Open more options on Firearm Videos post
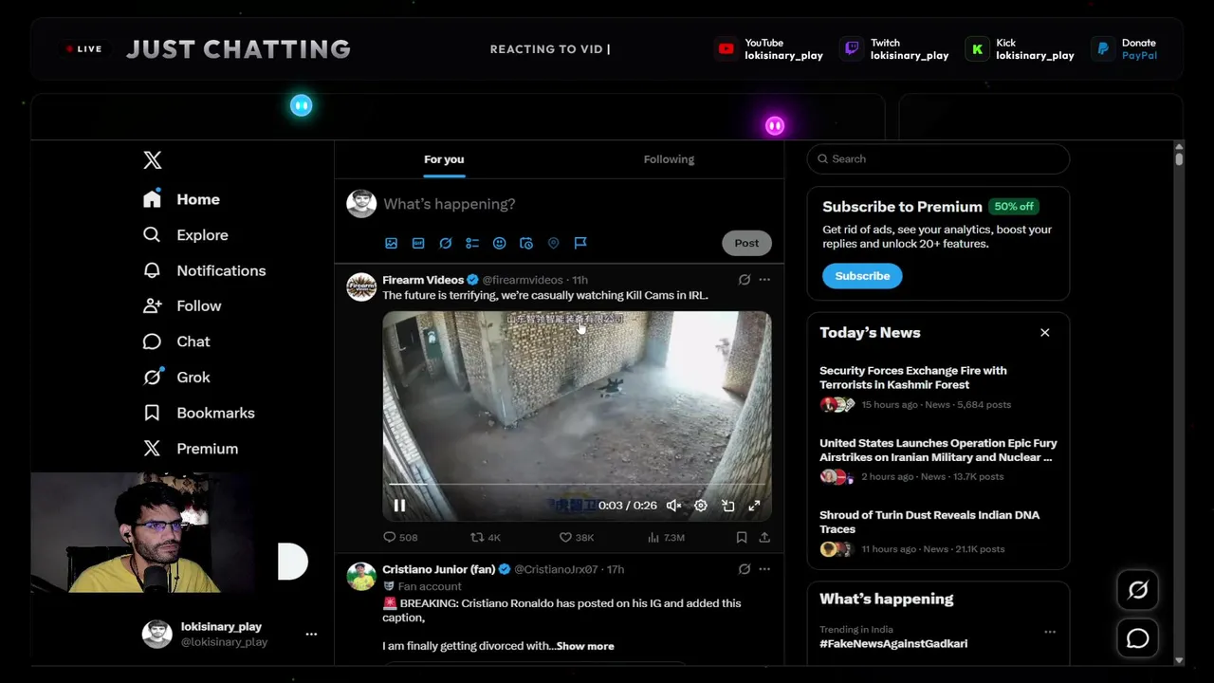Viewport: 1214px width, 683px height. (x=764, y=280)
